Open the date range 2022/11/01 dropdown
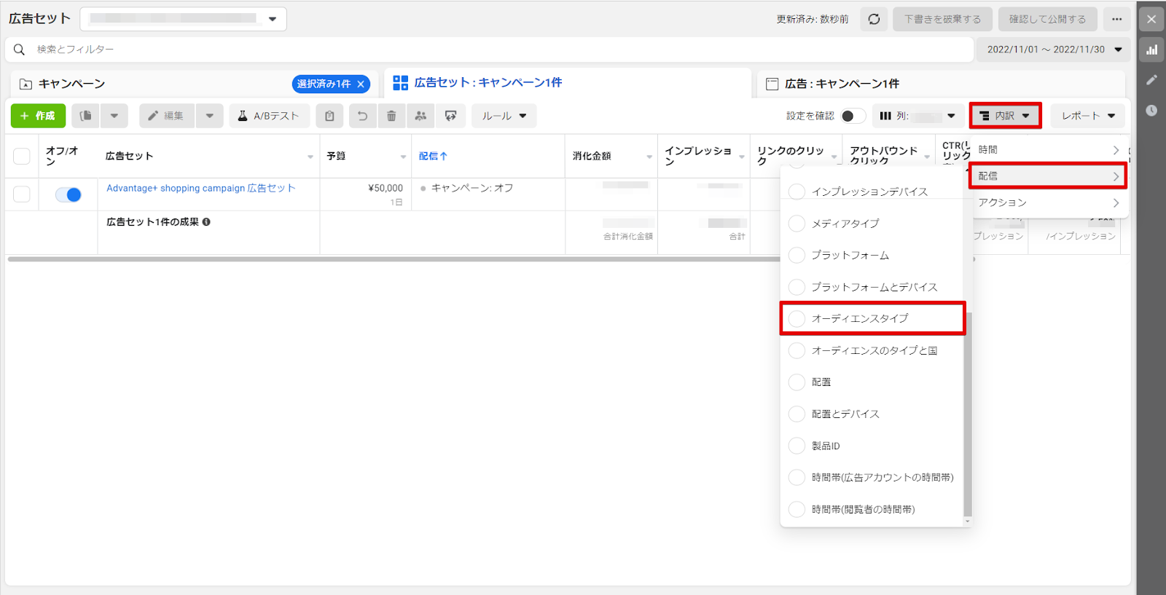 point(1054,50)
